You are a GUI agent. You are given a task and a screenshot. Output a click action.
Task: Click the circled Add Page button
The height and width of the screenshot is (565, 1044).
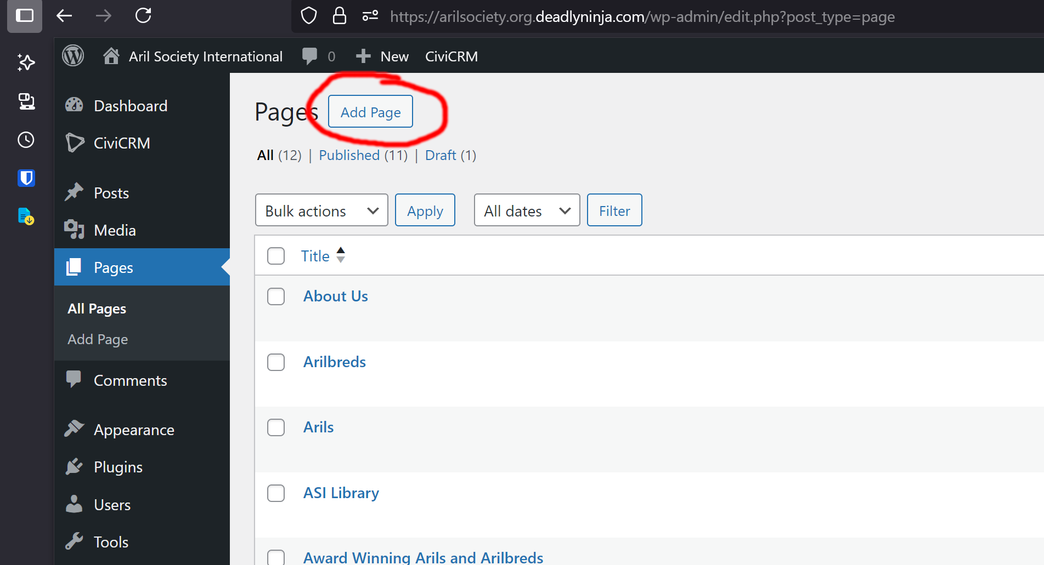click(370, 111)
